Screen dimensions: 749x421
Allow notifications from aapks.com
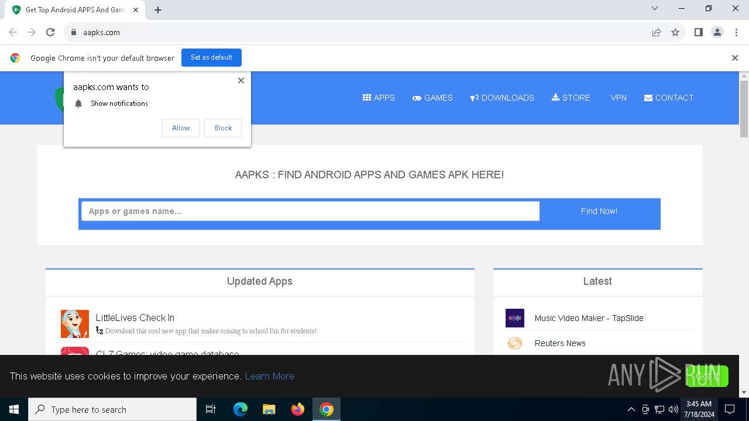pos(181,128)
